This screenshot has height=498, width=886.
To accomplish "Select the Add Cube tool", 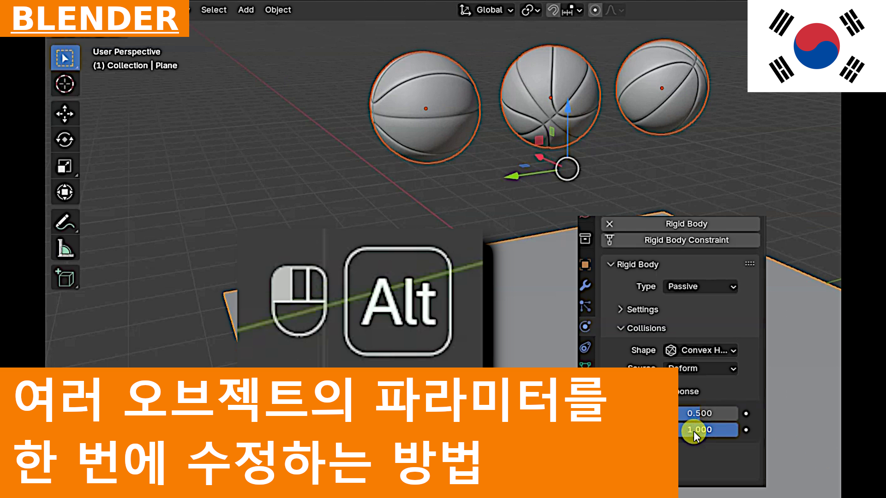I will (x=65, y=278).
